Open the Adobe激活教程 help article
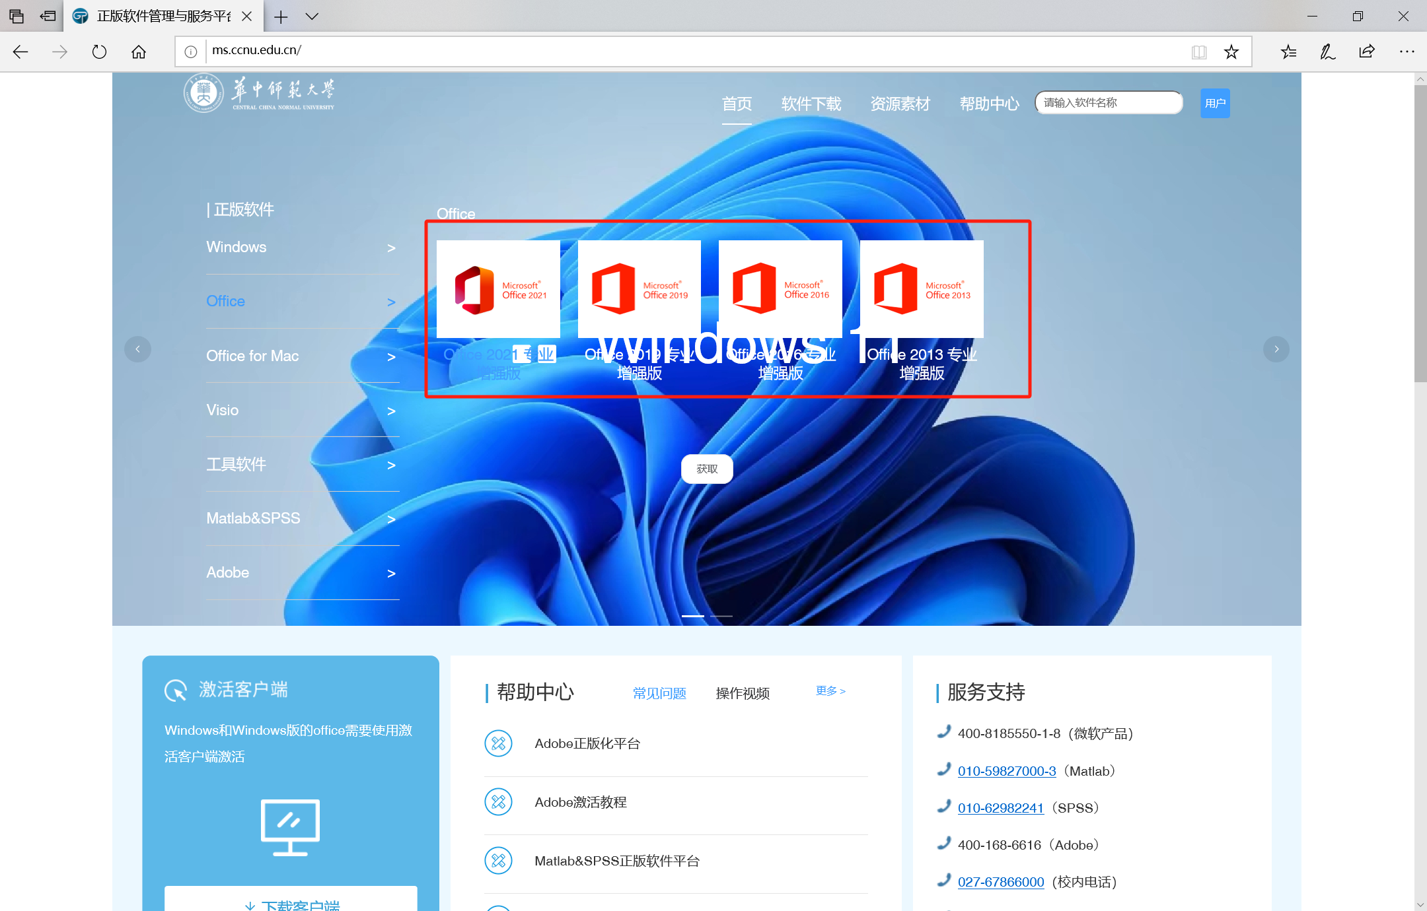Viewport: 1427px width, 911px height. click(581, 802)
